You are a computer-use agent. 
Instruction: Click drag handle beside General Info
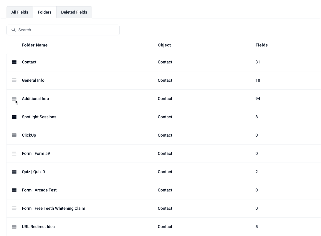tap(14, 80)
